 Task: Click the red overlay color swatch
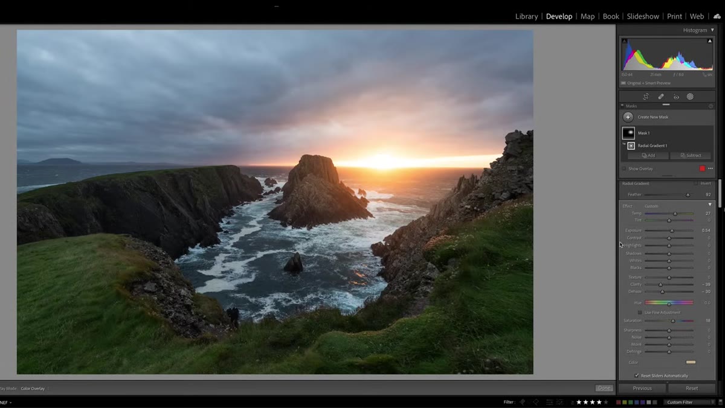[x=702, y=169]
